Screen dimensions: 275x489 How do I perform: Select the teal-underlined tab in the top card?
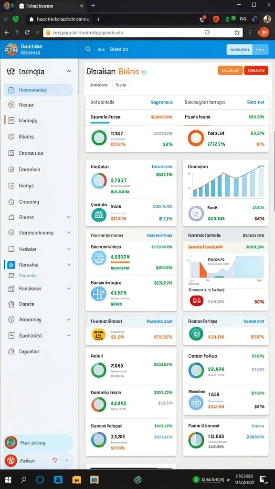[106, 117]
